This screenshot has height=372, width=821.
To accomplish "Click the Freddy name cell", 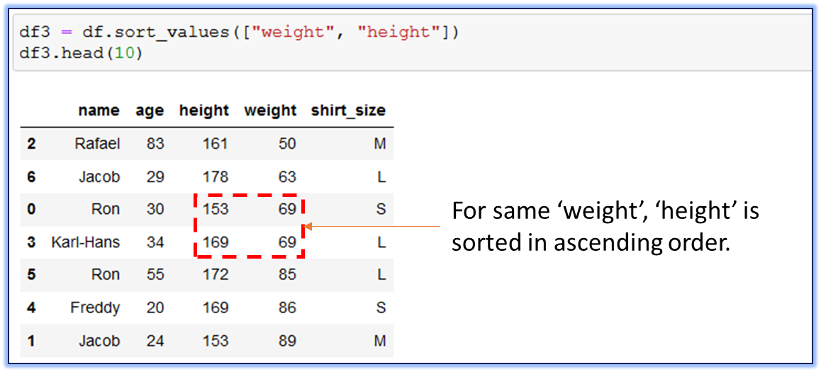I will (95, 308).
